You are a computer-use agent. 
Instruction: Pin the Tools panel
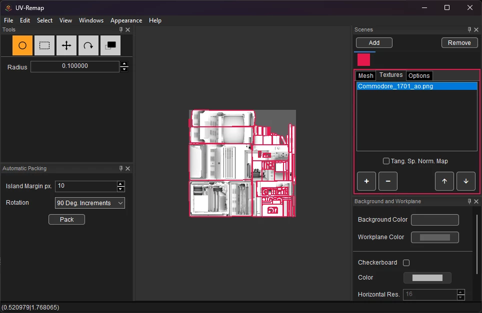[121, 30]
